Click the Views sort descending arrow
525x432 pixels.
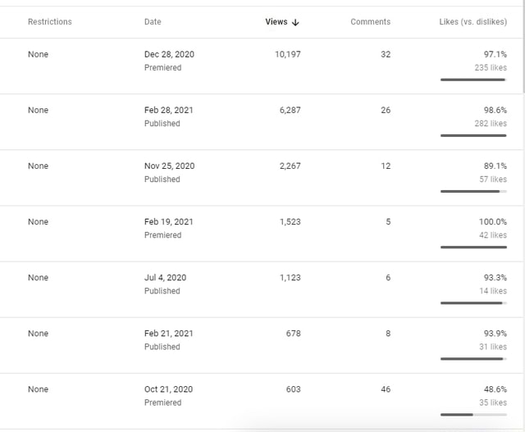[x=295, y=22]
